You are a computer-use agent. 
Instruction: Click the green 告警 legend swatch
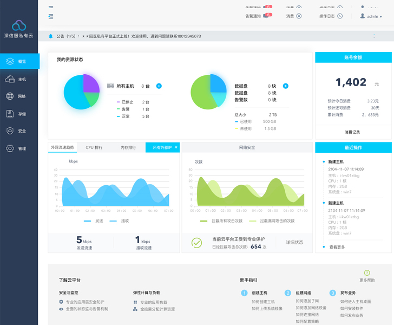[118, 109]
